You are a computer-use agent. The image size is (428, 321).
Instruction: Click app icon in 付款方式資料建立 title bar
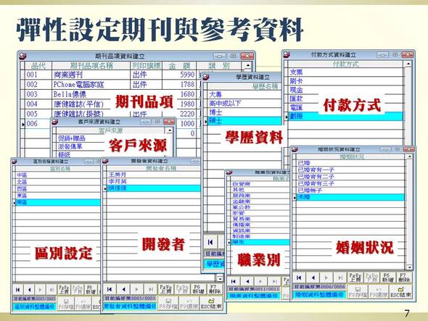287,54
